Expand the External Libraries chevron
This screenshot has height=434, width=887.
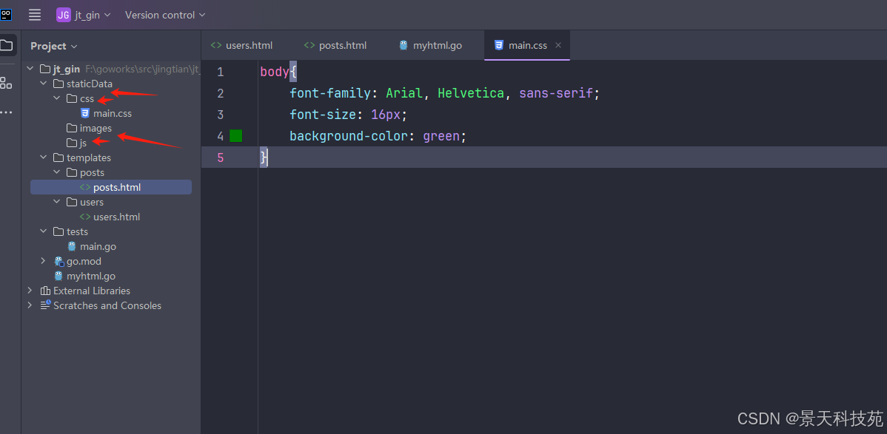tap(30, 291)
